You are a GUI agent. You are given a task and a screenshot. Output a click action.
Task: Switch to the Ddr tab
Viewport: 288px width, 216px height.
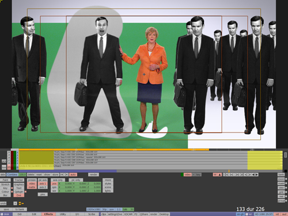20,214
